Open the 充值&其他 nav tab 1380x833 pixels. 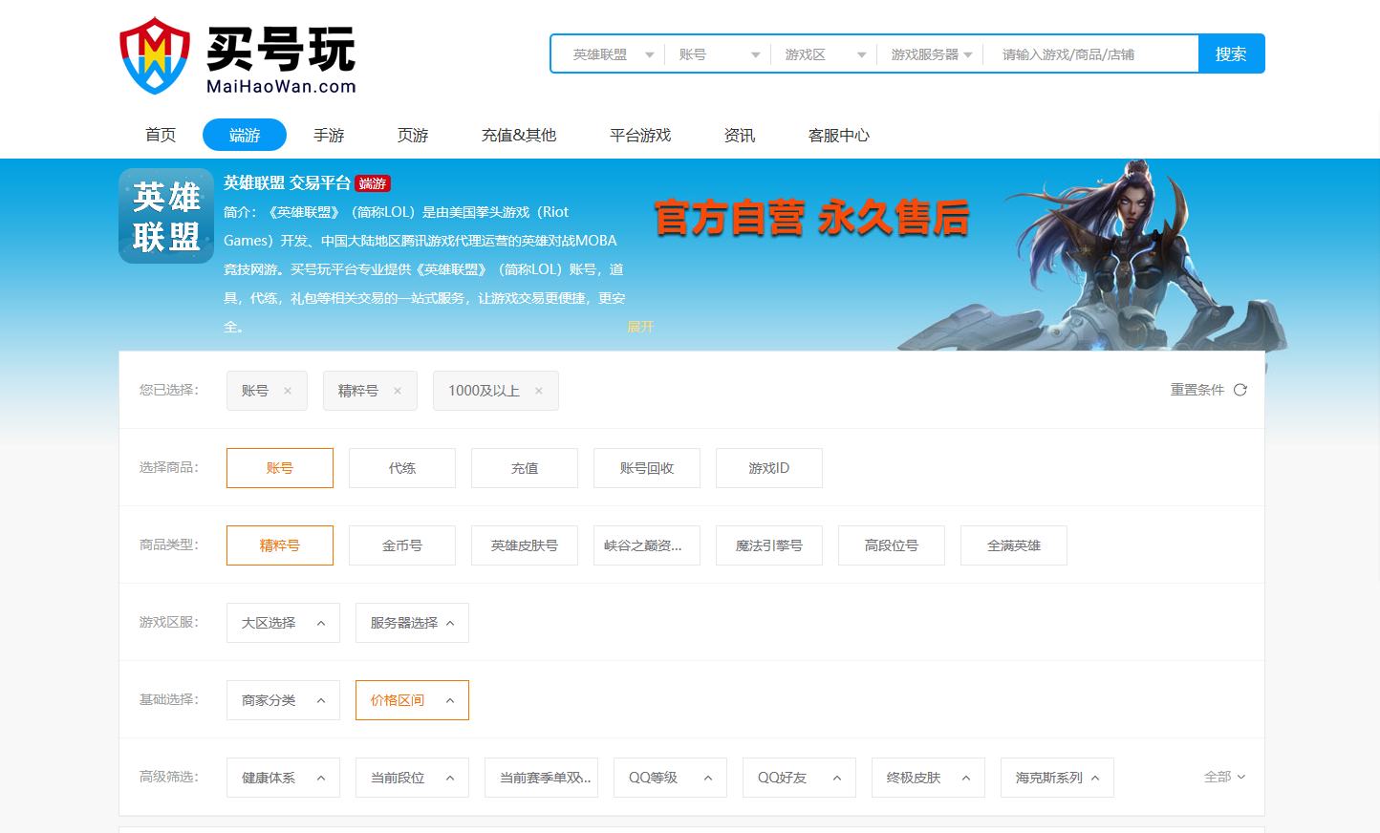coord(519,135)
